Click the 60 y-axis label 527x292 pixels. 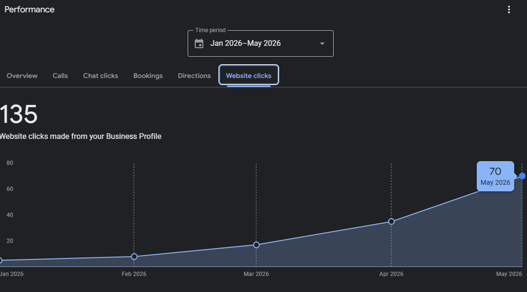[10, 189]
